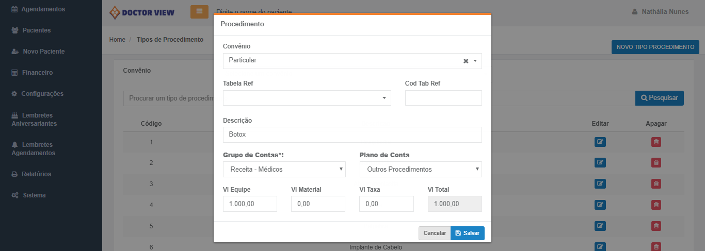Click the clear (x) icon in Convênio field
705x251 pixels.
(466, 61)
